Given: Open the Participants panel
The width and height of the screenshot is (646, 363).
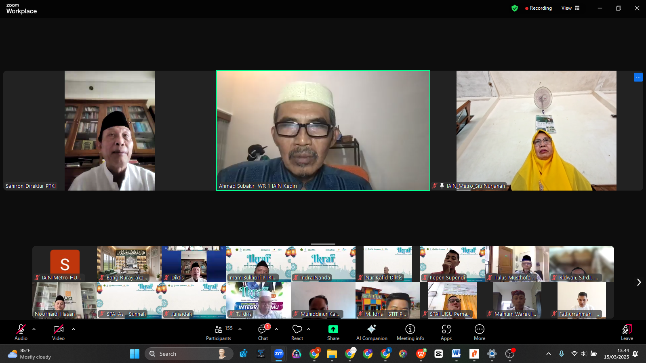Looking at the screenshot, I should pyautogui.click(x=219, y=332).
